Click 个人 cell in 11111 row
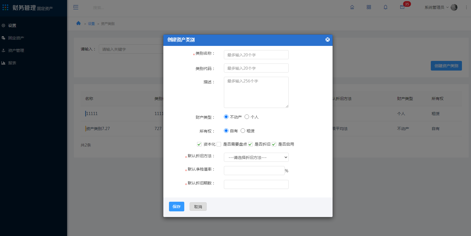Image resolution: width=471 pixels, height=236 pixels. point(401,114)
